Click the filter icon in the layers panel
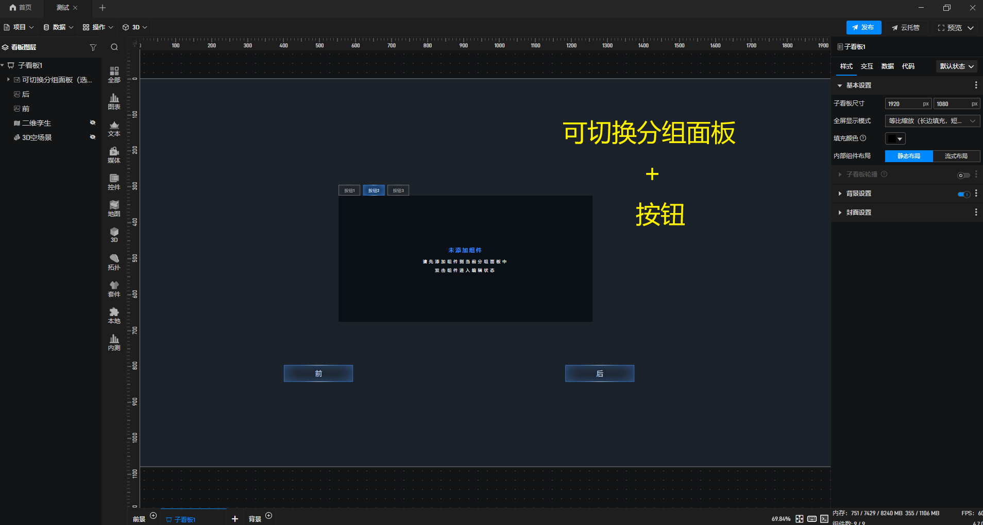 tap(94, 47)
